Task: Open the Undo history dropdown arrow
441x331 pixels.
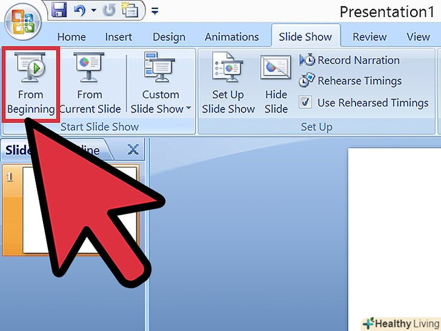Action: pyautogui.click(x=94, y=11)
